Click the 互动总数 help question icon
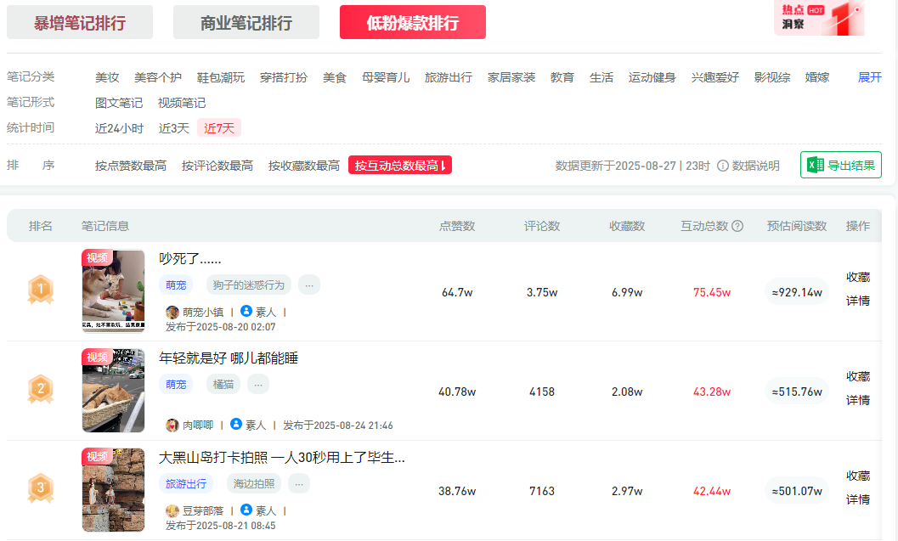 737,226
